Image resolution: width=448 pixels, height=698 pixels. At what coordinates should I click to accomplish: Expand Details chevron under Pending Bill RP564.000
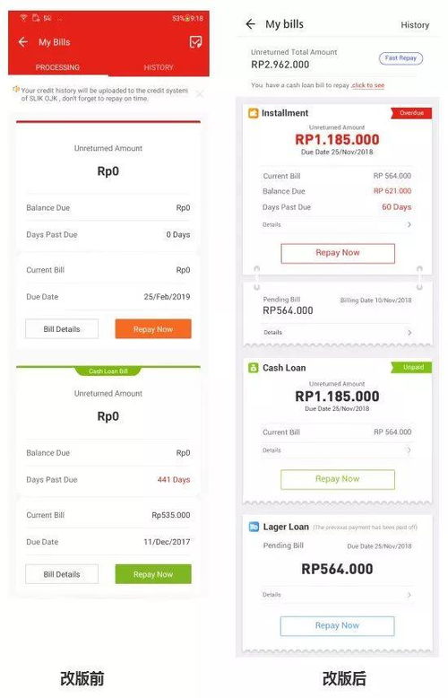409,332
